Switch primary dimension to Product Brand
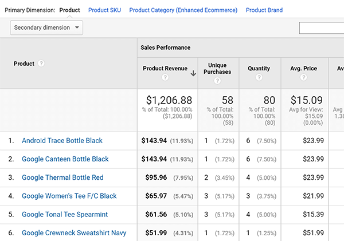 264,10
